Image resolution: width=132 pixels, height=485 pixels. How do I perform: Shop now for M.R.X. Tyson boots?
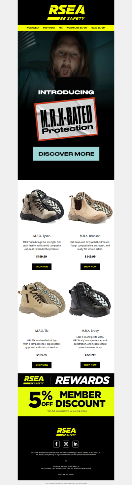click(x=42, y=267)
